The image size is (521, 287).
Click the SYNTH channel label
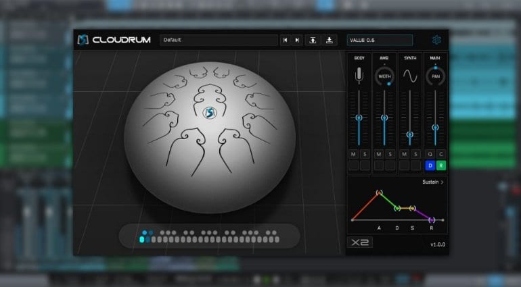pyautogui.click(x=410, y=57)
